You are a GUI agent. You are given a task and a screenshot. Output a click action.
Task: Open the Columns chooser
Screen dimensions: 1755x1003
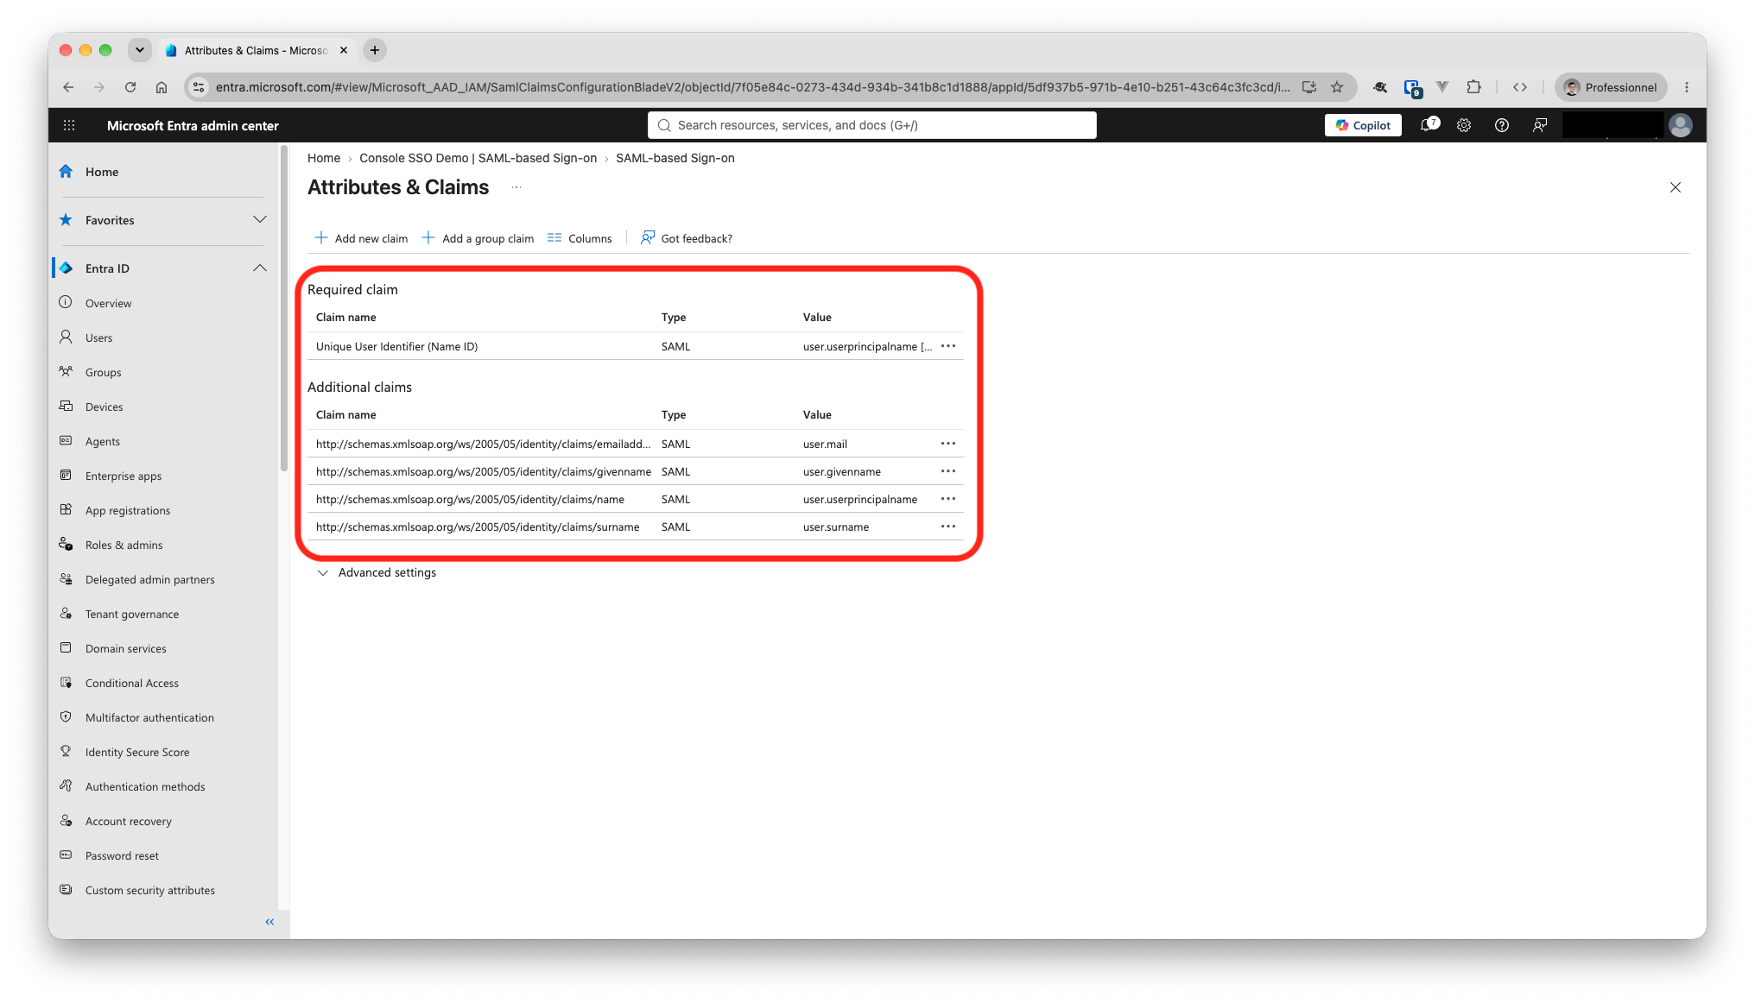point(580,238)
